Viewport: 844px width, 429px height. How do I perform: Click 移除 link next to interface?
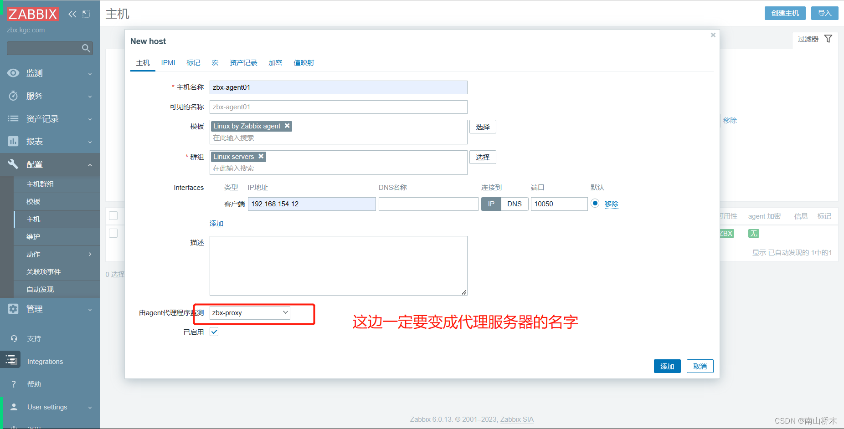pyautogui.click(x=612, y=204)
